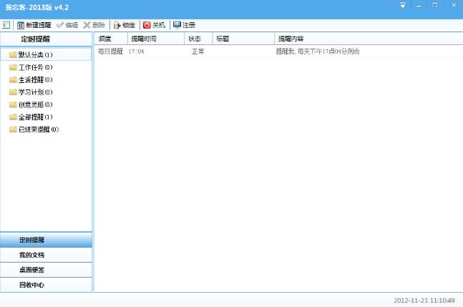Switch to the 我的文档 tab
Screen dimensions: 463x307
click(46, 255)
